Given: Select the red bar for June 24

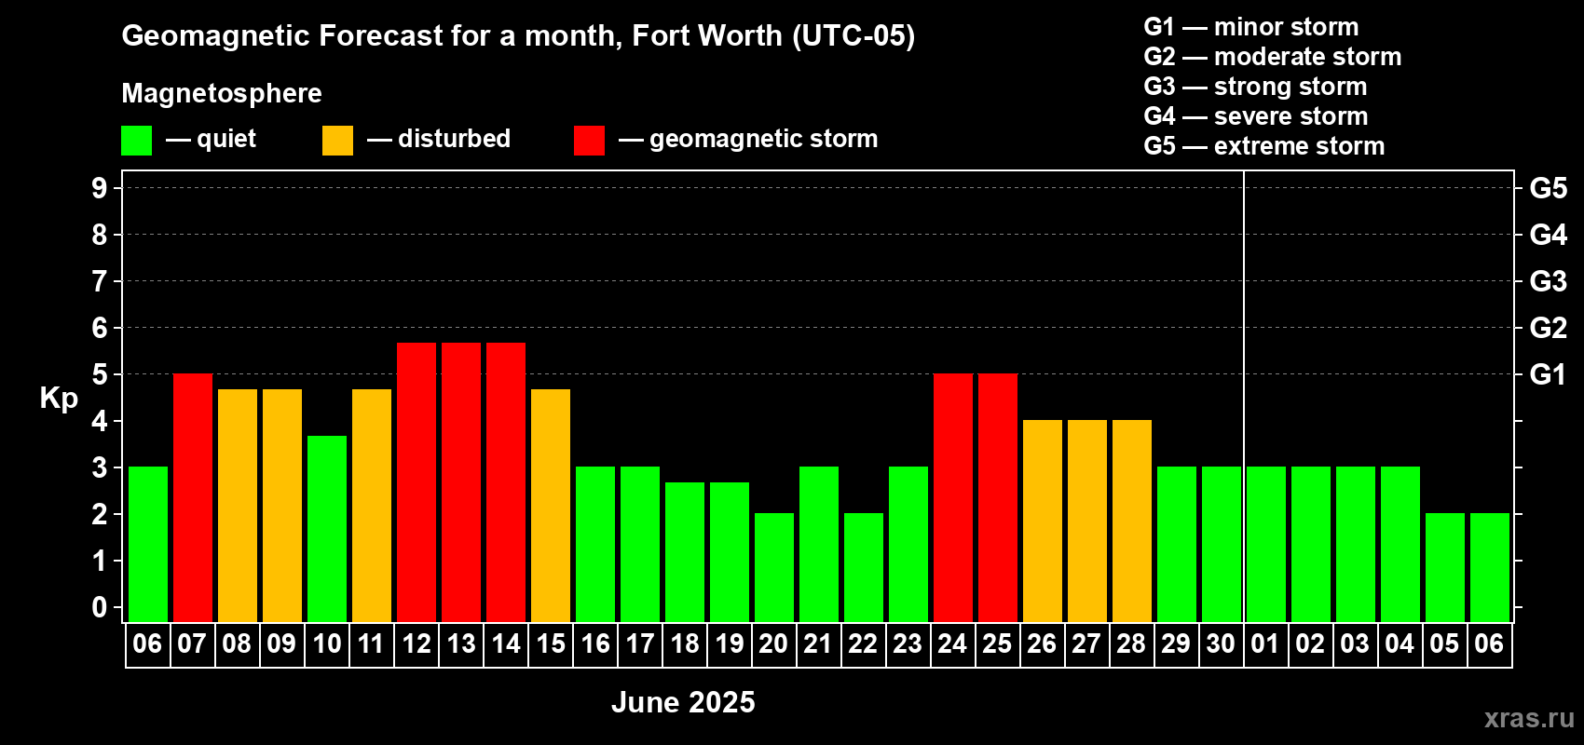Looking at the screenshot, I should click(x=953, y=498).
